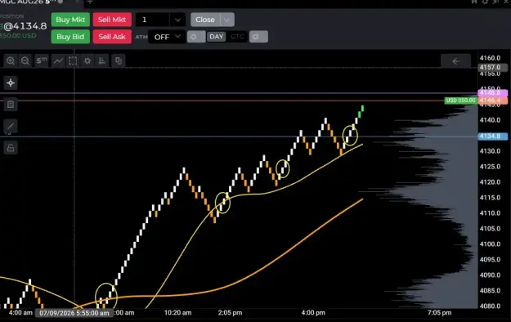Open chart settings gear icon
This screenshot has width=511, height=322.
(87, 60)
